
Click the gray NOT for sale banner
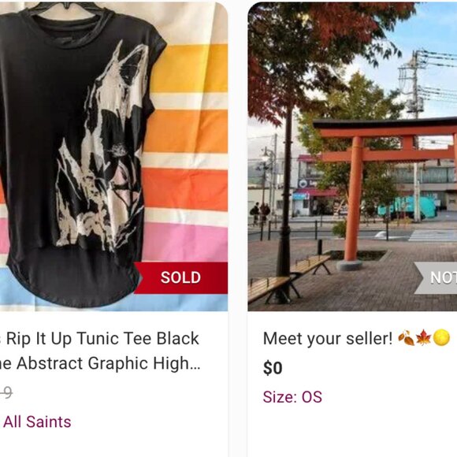pyautogui.click(x=436, y=278)
